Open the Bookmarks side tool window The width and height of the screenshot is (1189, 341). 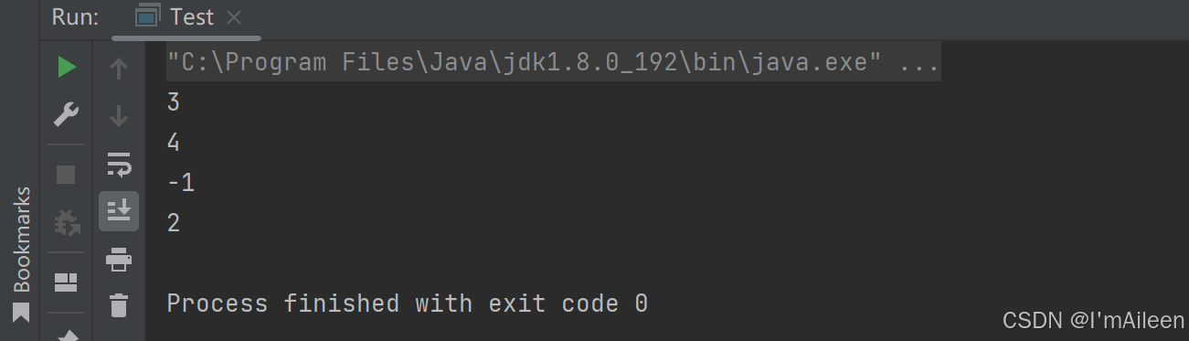pos(22,253)
